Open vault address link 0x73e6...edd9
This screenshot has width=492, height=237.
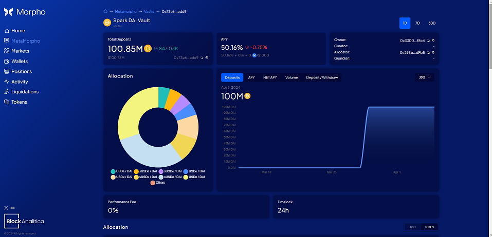tap(186, 57)
